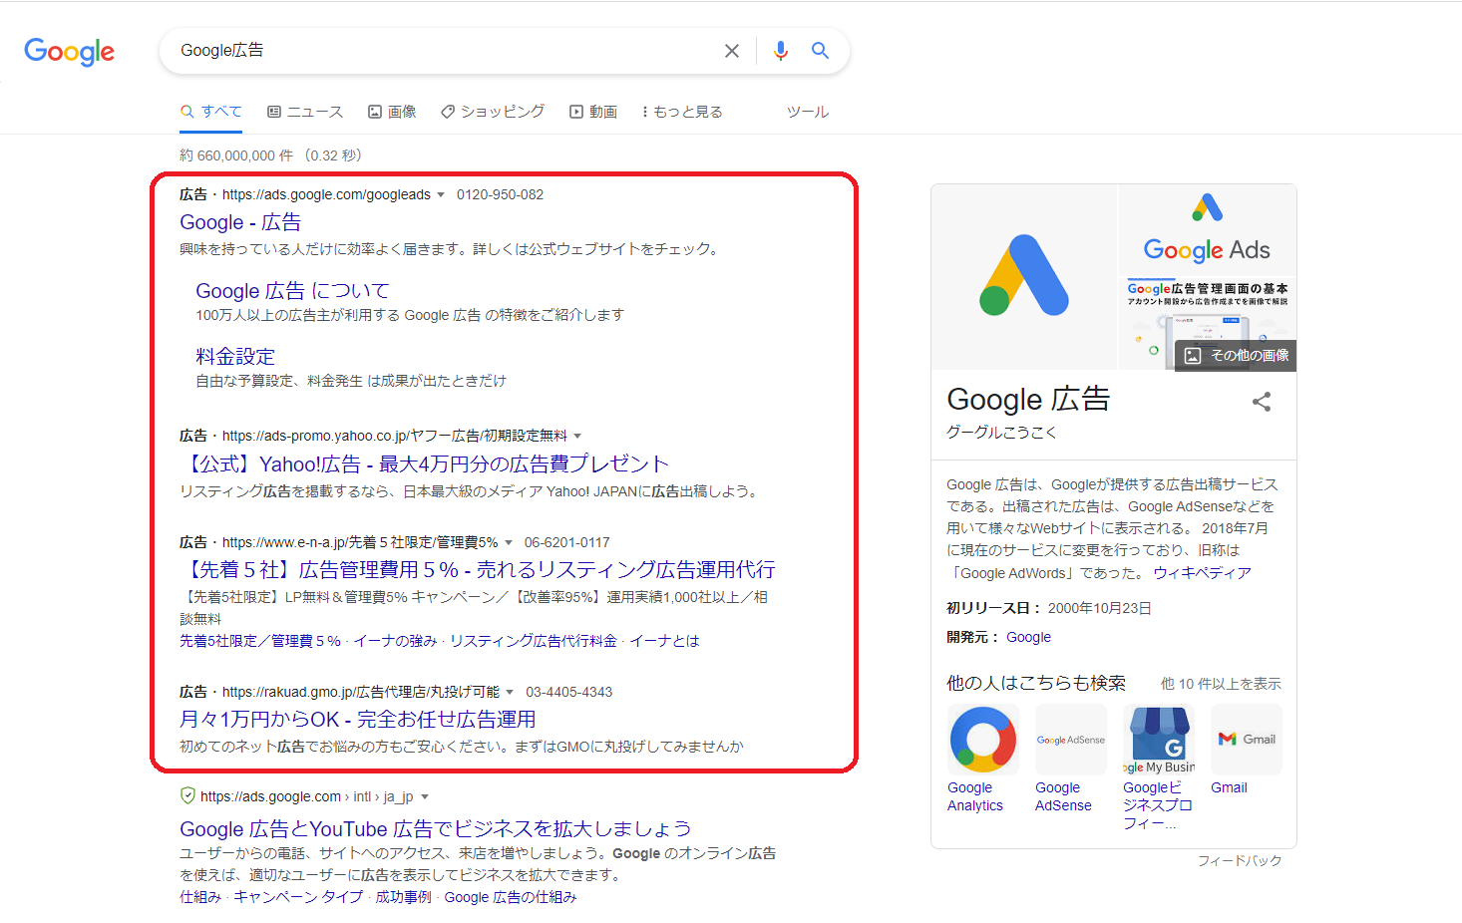Switch to the 画像 tab
Image resolution: width=1462 pixels, height=923 pixels.
coord(392,112)
